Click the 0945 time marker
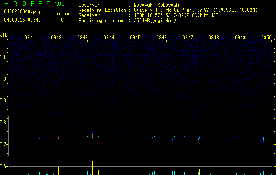The height and width of the screenshot is (175, 276). click(135, 37)
